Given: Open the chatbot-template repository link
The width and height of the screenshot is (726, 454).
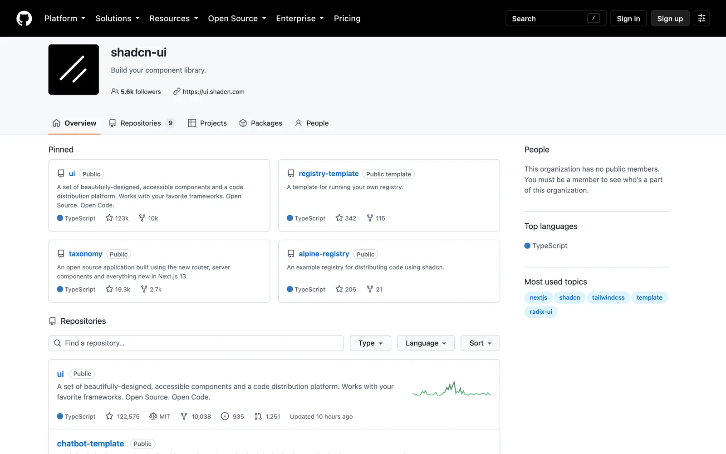Looking at the screenshot, I should click(x=90, y=444).
